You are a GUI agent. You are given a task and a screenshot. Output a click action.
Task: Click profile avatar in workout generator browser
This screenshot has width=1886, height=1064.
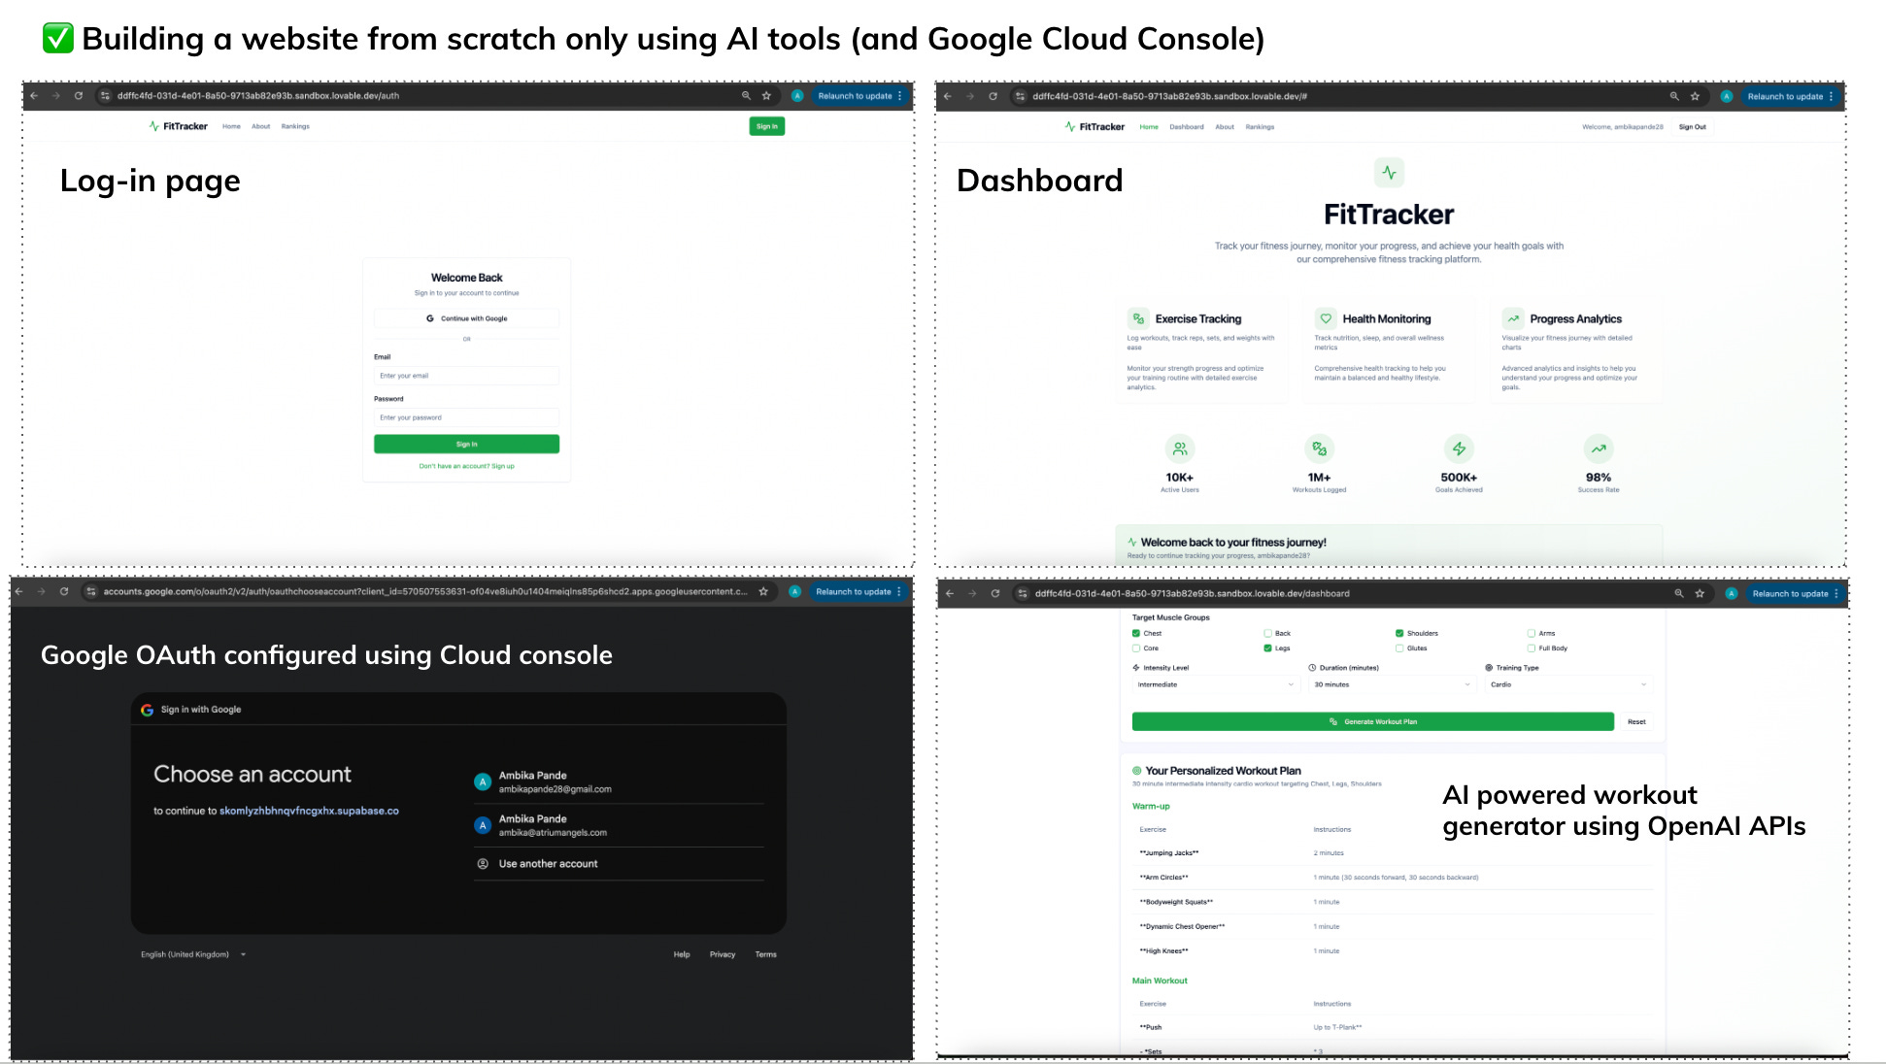click(x=1731, y=593)
